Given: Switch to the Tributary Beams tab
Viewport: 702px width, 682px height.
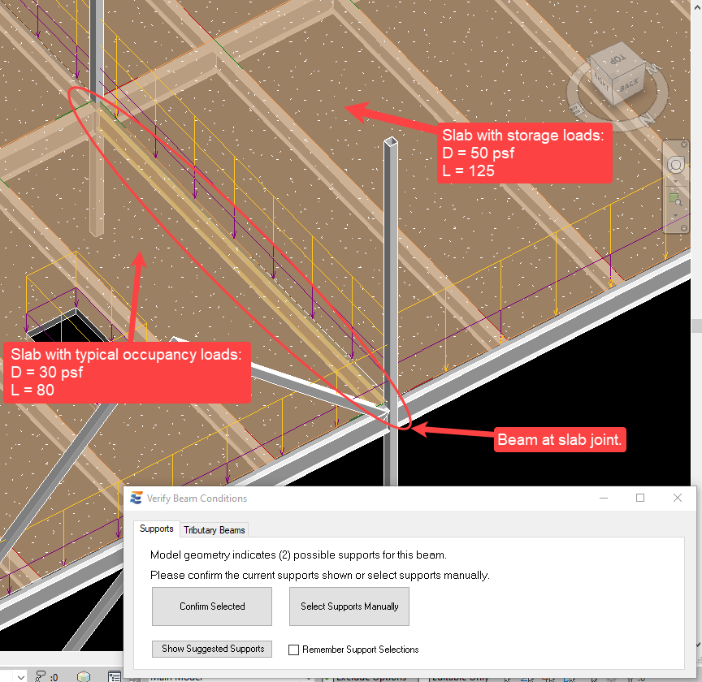Looking at the screenshot, I should (214, 530).
